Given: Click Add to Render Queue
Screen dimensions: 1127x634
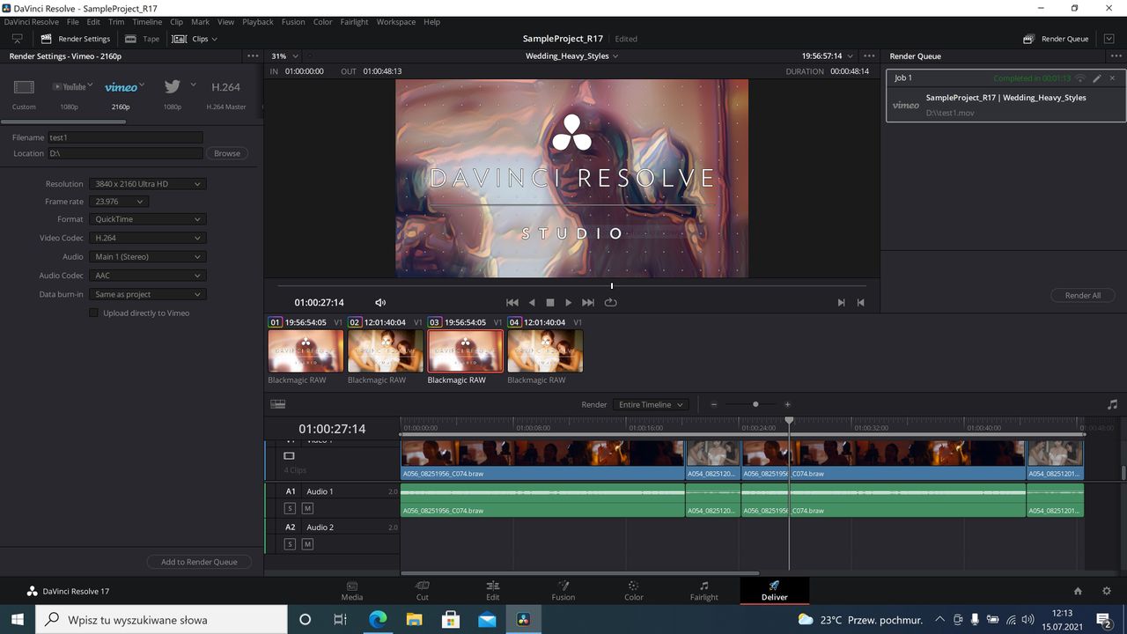Looking at the screenshot, I should point(199,562).
